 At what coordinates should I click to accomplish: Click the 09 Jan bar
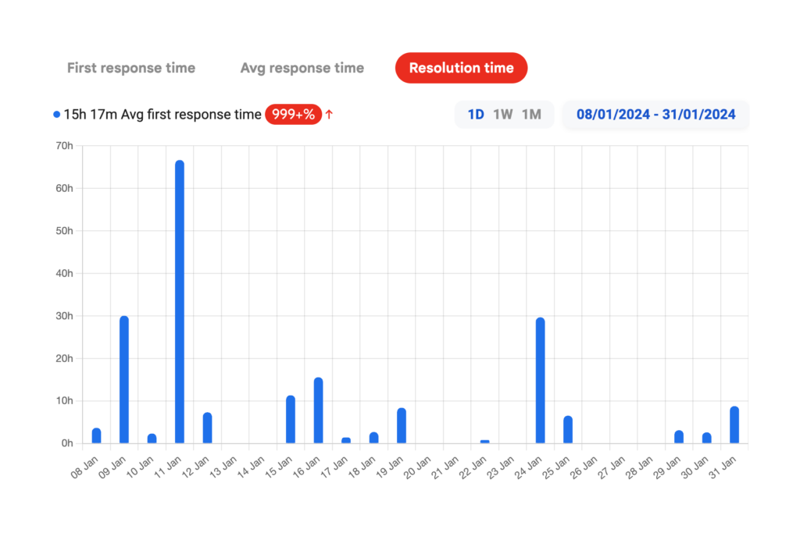[124, 379]
